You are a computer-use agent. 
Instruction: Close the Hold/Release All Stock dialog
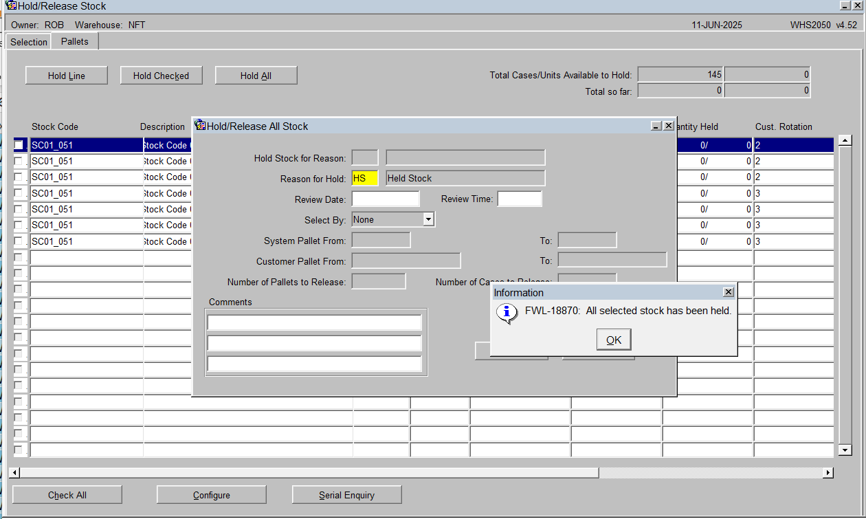[668, 126]
